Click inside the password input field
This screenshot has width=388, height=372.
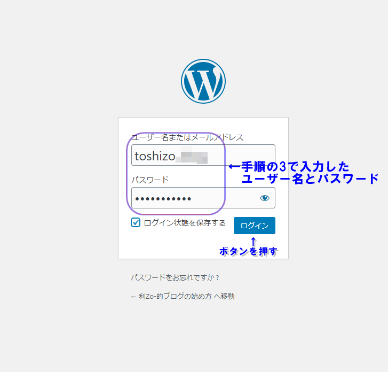point(224,198)
